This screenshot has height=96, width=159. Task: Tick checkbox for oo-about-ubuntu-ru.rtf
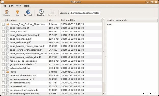pyautogui.click(x=3, y=79)
